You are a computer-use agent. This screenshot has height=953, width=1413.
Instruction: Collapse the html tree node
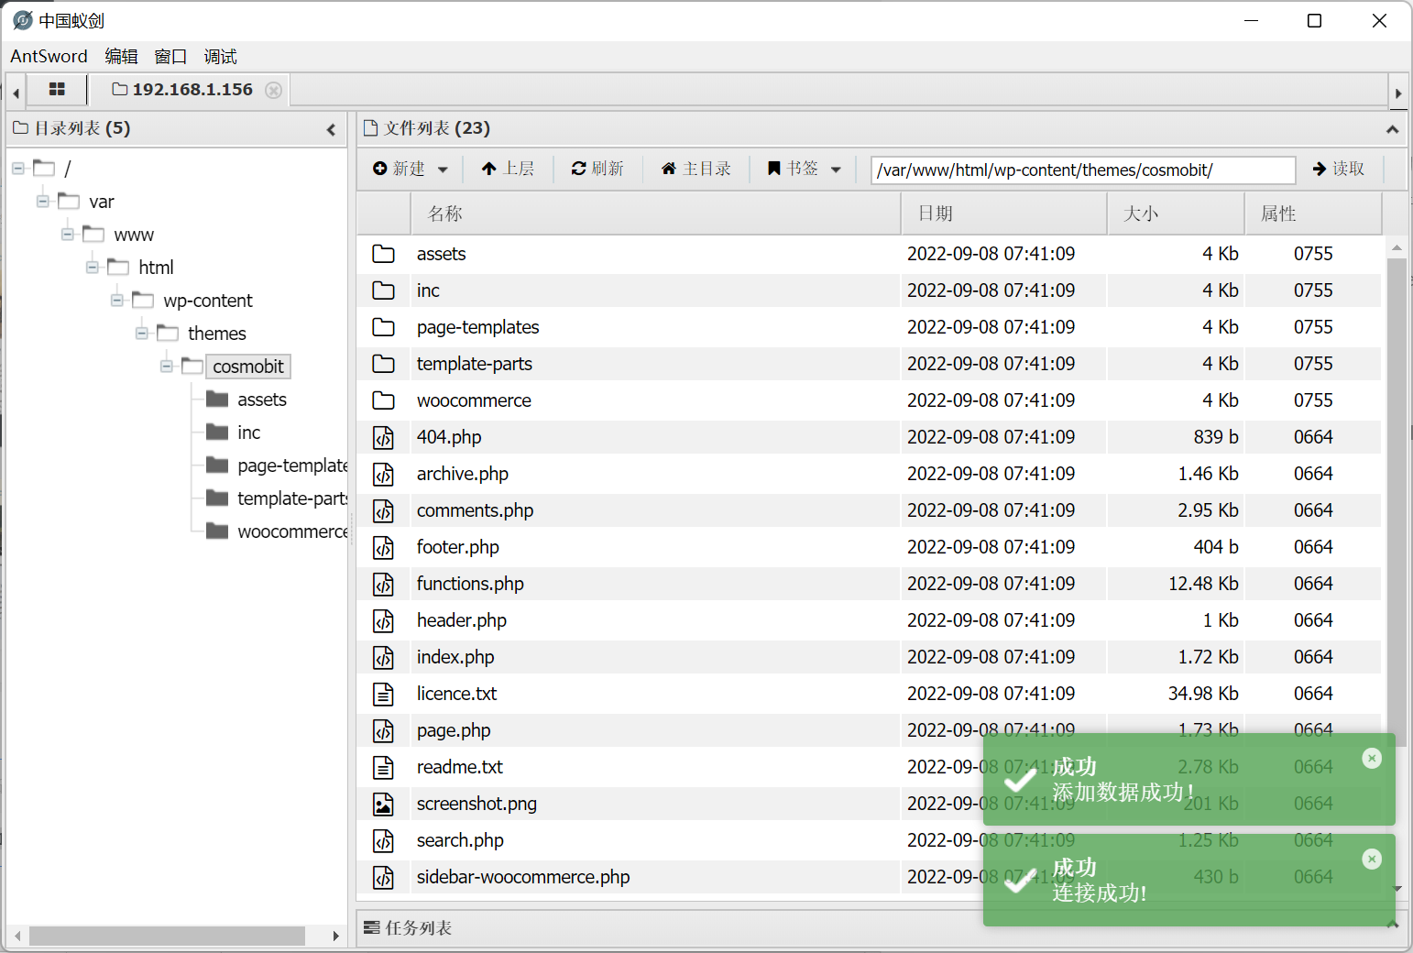tap(92, 267)
